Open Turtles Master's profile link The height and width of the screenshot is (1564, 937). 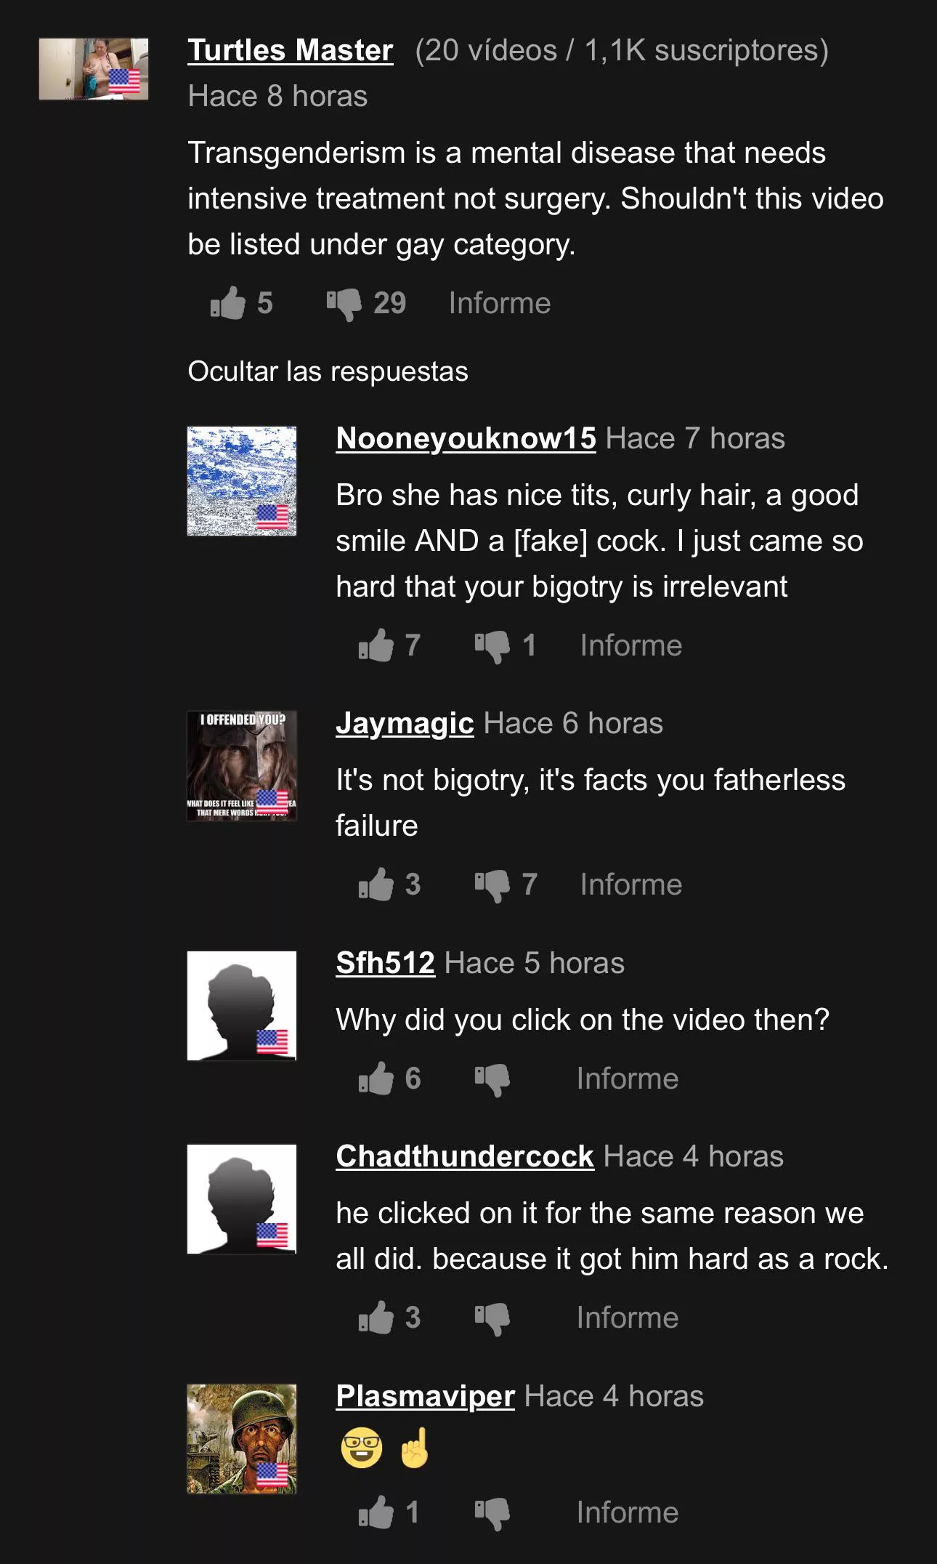(291, 50)
